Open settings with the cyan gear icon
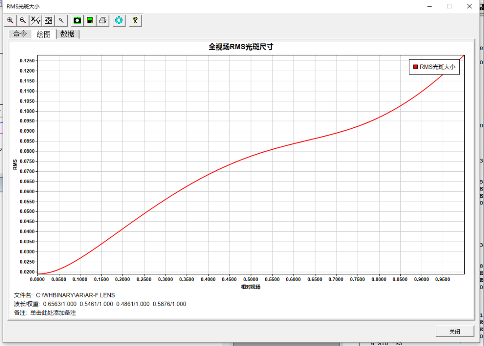Image resolution: width=484 pixels, height=346 pixels. coord(119,20)
